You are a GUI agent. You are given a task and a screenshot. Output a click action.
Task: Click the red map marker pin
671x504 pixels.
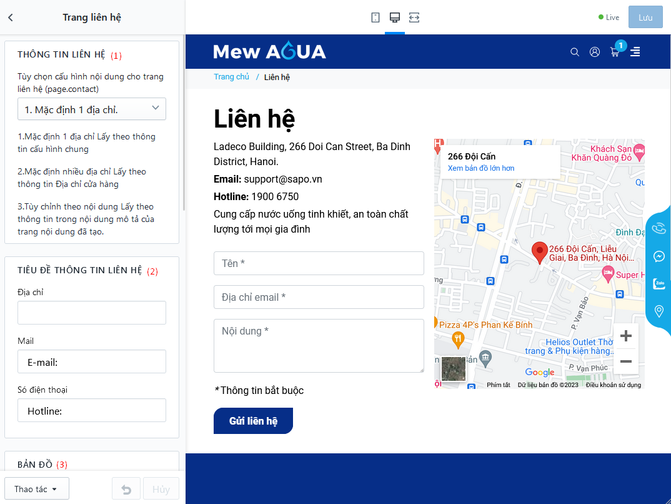[x=540, y=253]
